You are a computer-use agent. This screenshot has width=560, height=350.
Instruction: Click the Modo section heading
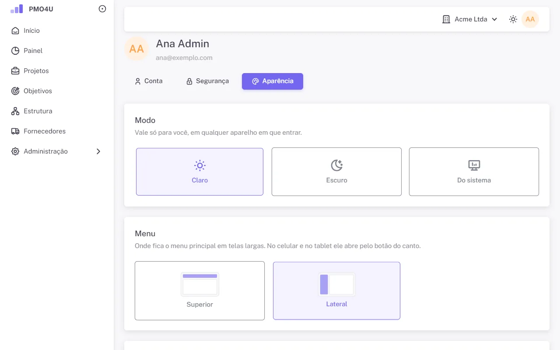coord(145,120)
